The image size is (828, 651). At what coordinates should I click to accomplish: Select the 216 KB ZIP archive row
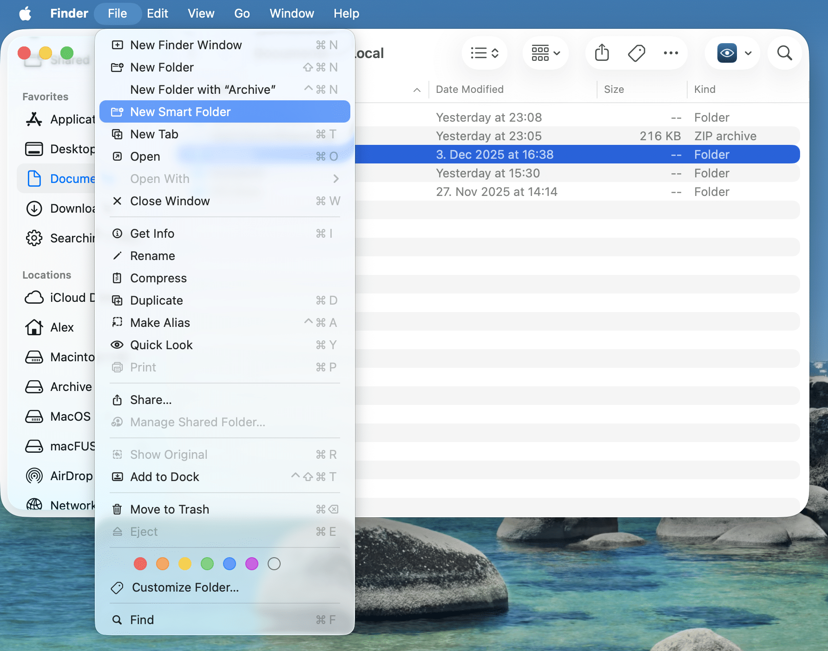pyautogui.click(x=577, y=136)
